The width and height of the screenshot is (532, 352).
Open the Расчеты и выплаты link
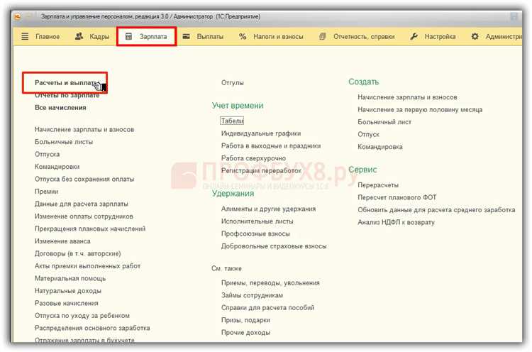click(64, 83)
